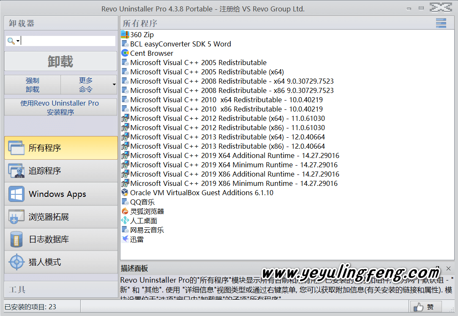458x316 pixels.
Task: Click the Windows Apps logo icon
Action: 16,194
